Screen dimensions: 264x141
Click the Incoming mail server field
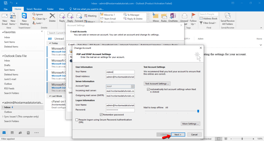pos(120,91)
